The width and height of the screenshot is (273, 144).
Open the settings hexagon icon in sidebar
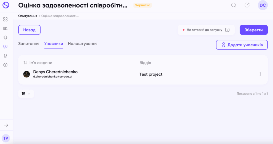coord(5,65)
